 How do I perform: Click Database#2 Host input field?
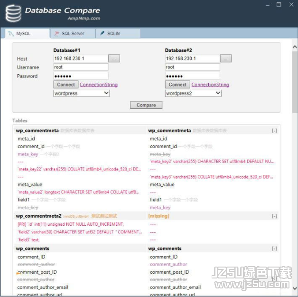[192, 58]
